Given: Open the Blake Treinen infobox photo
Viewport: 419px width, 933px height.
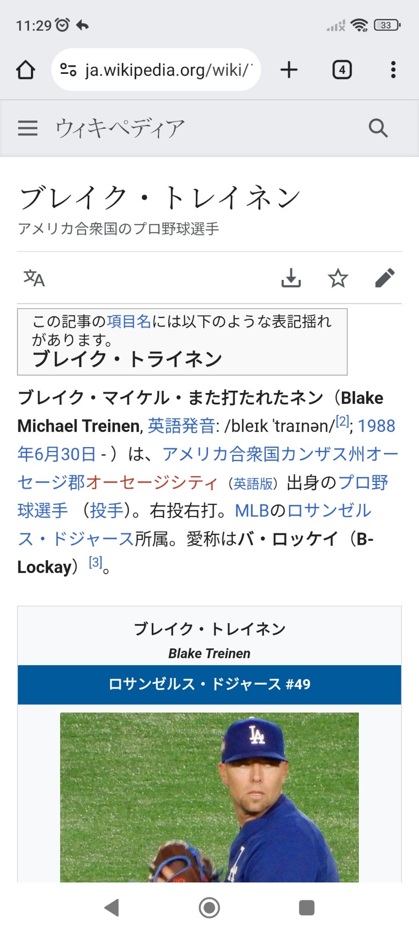Looking at the screenshot, I should [209, 797].
